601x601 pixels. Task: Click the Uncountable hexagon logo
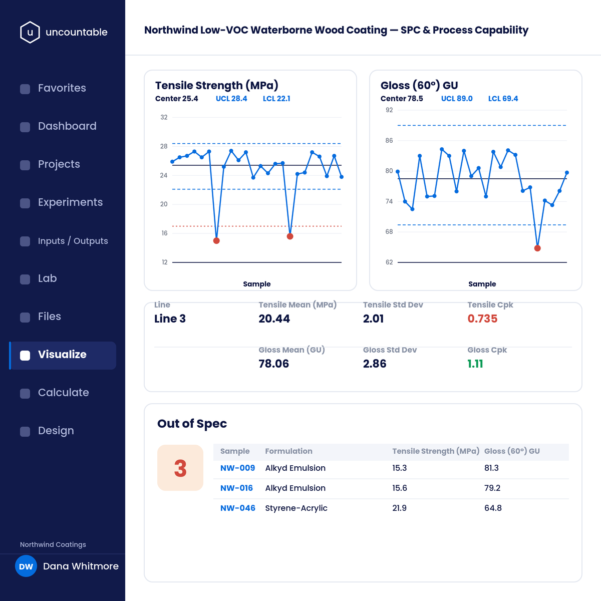point(30,32)
